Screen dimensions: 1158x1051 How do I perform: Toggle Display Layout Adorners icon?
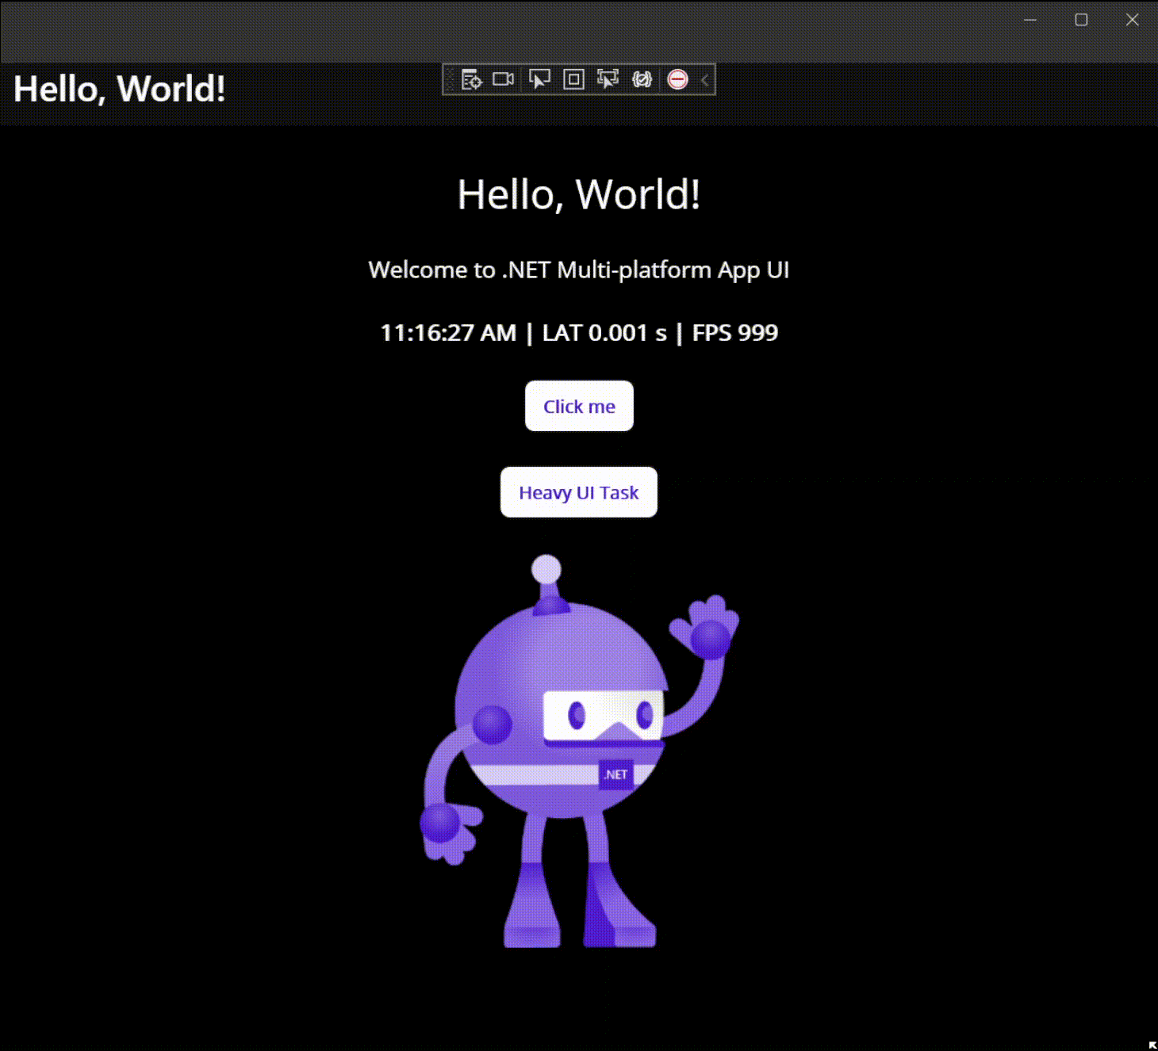(x=573, y=79)
